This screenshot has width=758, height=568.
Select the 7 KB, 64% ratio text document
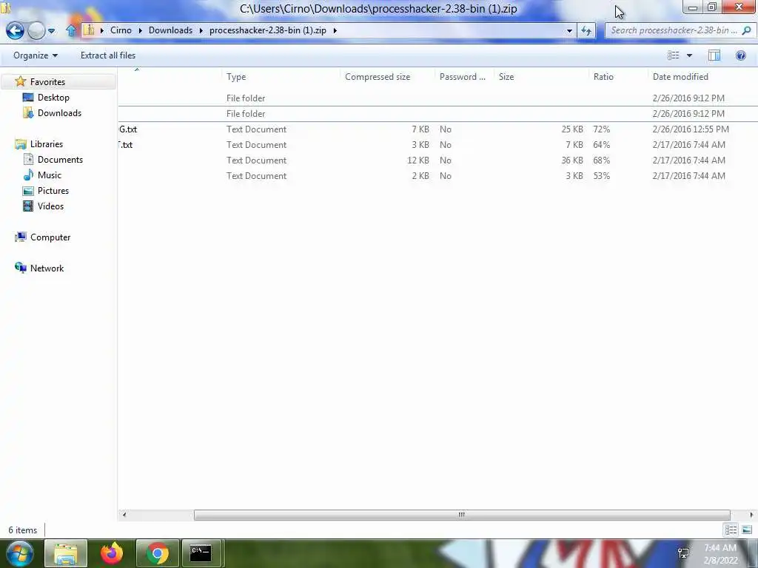(437, 145)
